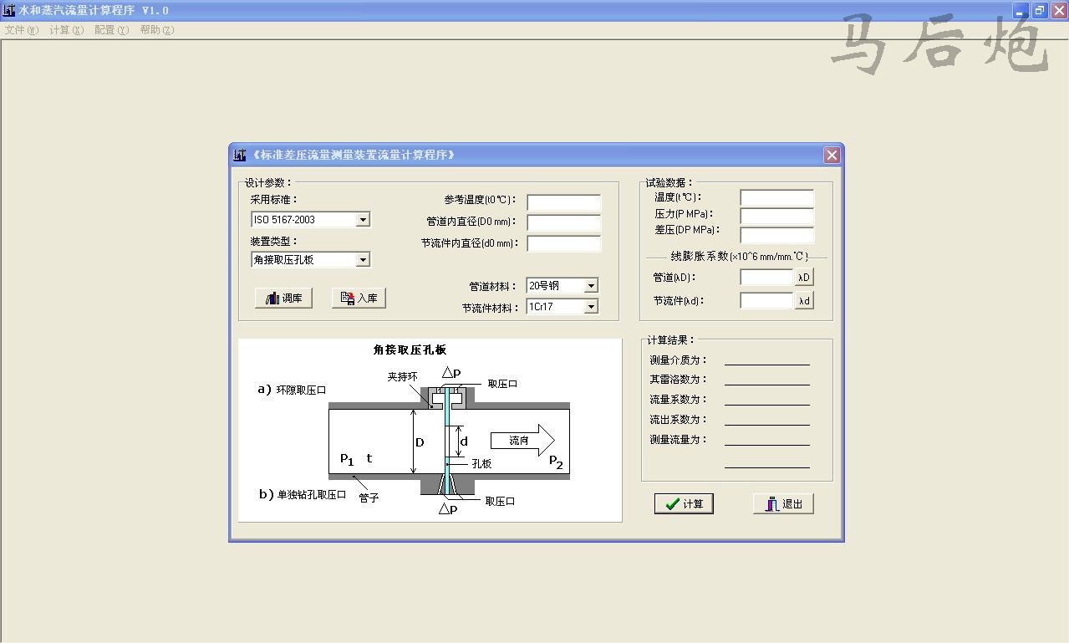Image resolution: width=1069 pixels, height=643 pixels.
Task: Click the 管子 label in diagram
Action: [369, 498]
